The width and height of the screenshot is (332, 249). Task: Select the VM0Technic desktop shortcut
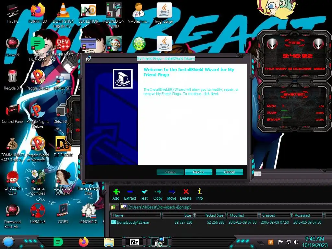point(139,13)
